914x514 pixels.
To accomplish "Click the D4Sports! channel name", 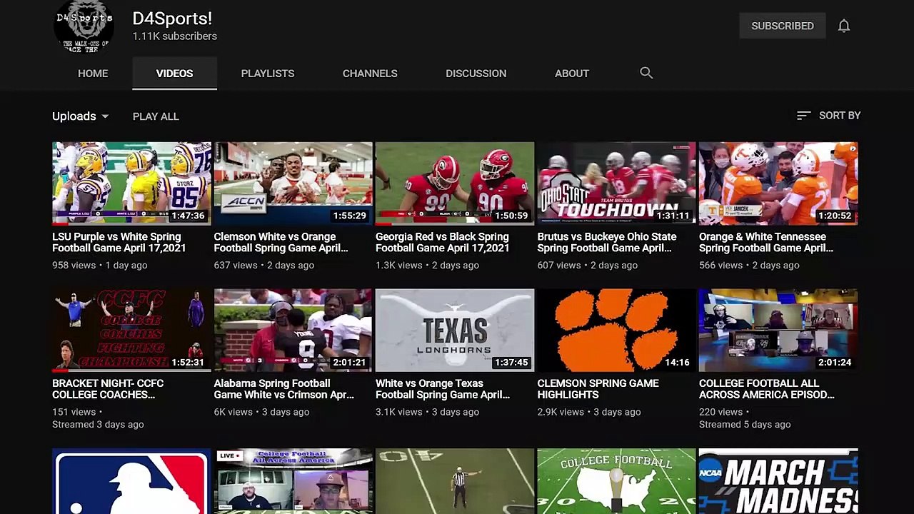I will pos(172,19).
